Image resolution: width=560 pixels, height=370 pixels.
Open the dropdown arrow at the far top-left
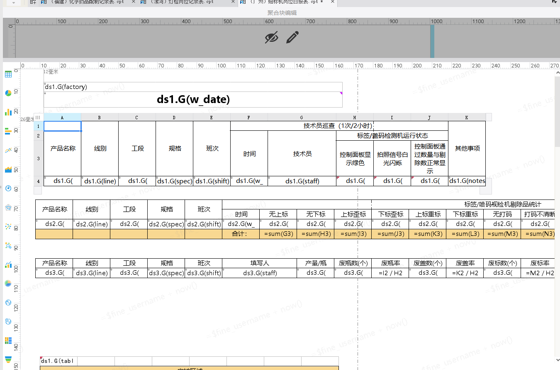tap(14, 2)
